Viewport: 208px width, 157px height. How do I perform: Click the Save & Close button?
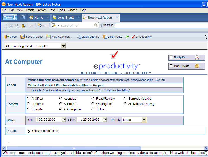point(32,37)
